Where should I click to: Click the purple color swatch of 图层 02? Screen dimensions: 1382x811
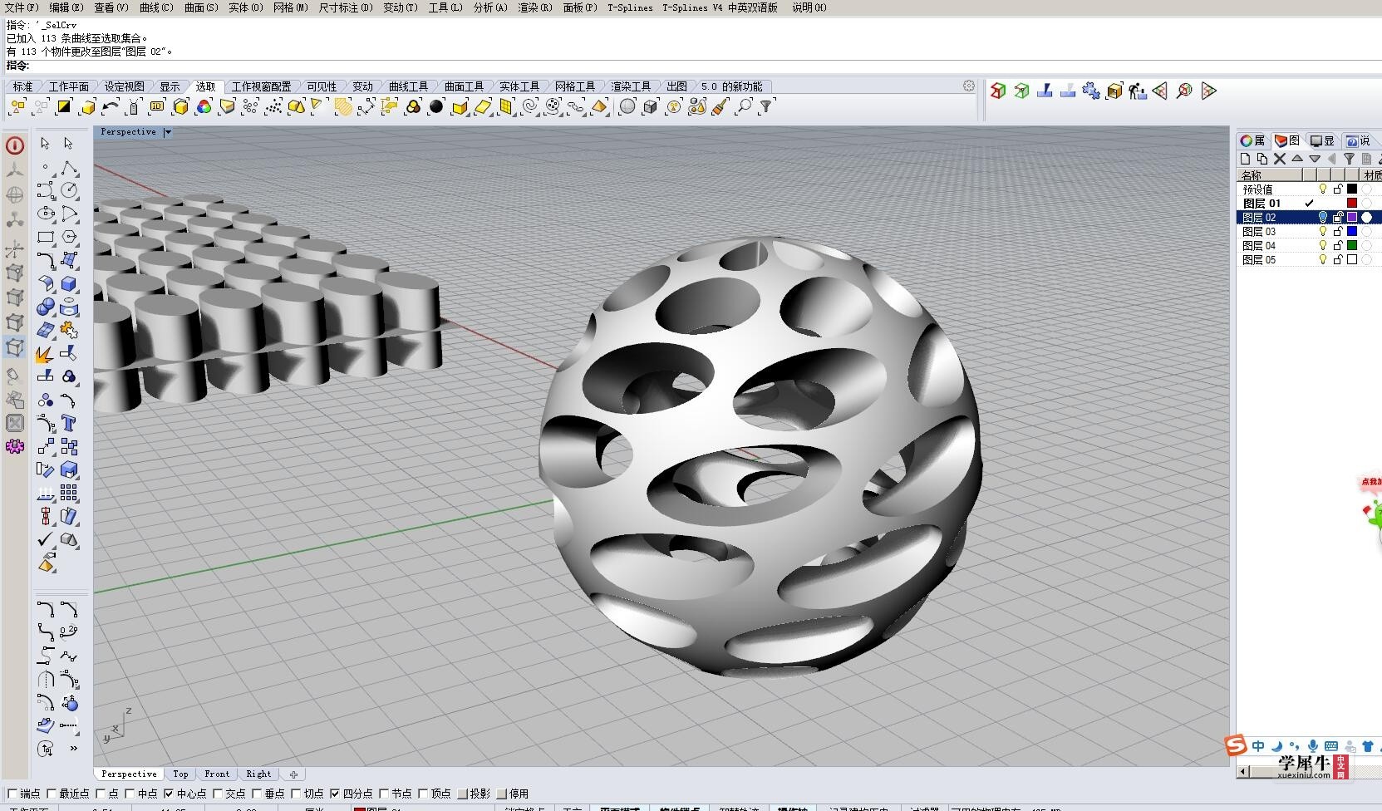coord(1352,218)
